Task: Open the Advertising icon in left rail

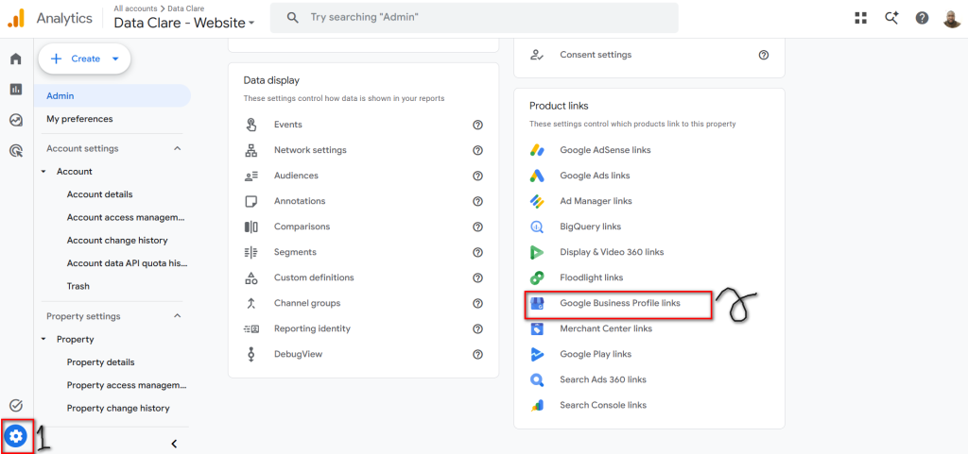Action: pyautogui.click(x=16, y=150)
